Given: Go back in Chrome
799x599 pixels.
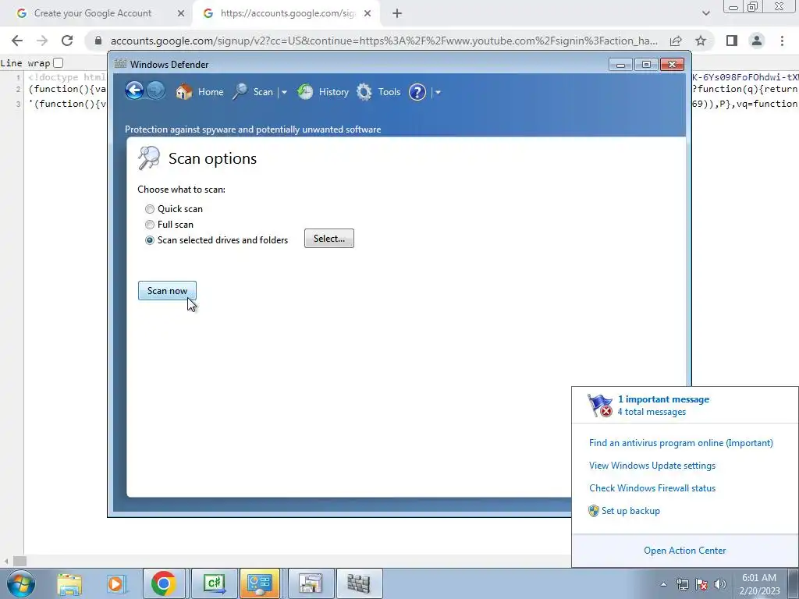Looking at the screenshot, I should [x=17, y=41].
